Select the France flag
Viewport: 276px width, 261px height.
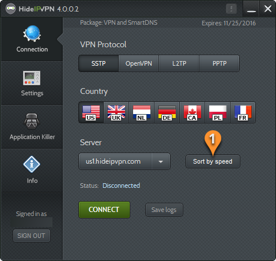(243, 112)
